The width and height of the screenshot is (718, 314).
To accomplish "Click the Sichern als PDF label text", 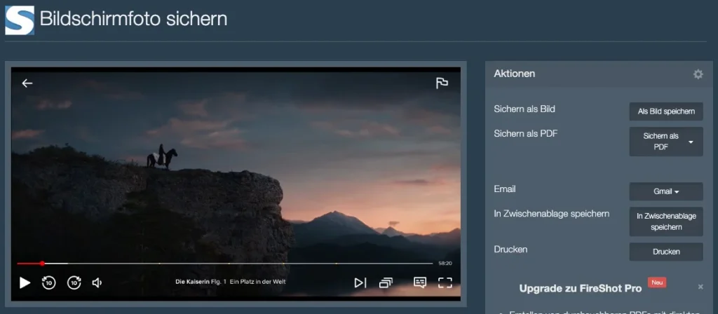I will (x=526, y=134).
